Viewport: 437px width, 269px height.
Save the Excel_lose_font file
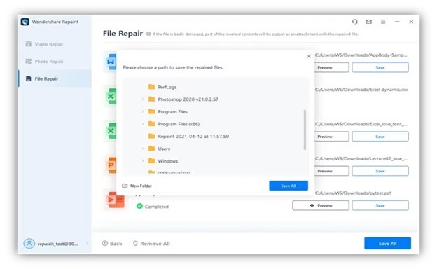pyautogui.click(x=380, y=137)
